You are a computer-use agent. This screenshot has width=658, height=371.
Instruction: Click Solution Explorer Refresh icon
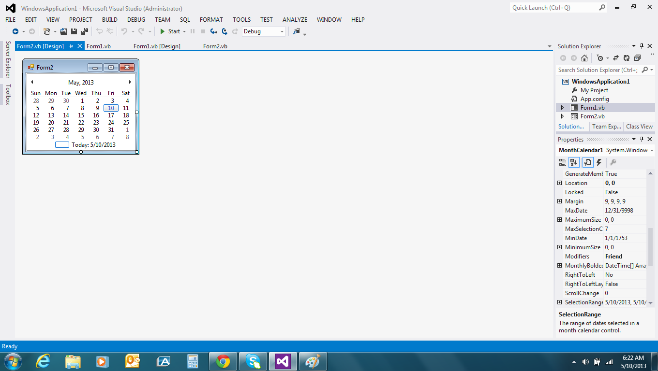point(627,58)
